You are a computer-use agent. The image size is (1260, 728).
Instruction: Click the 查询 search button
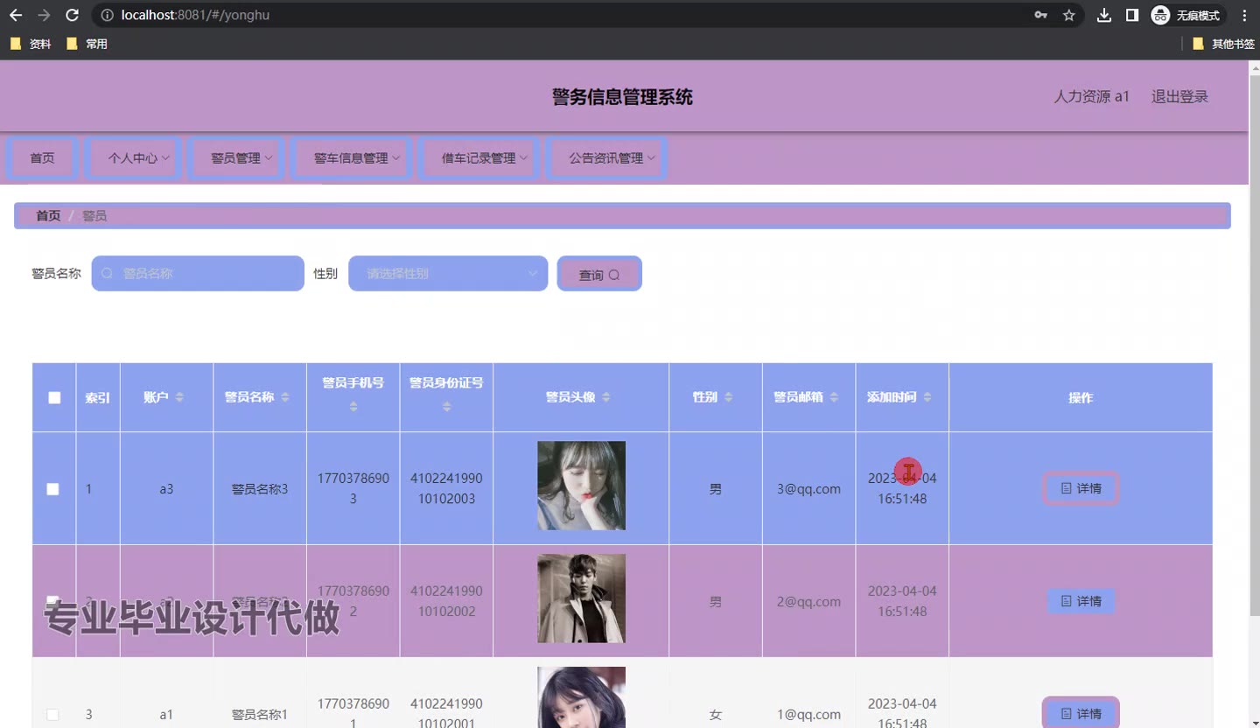click(x=599, y=274)
